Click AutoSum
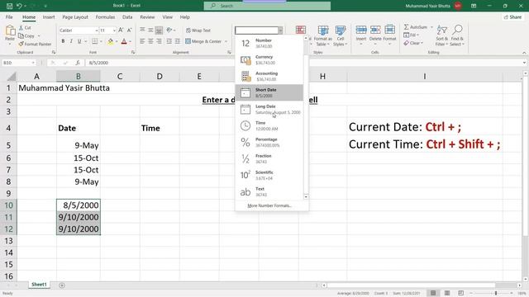This screenshot has height=297, width=529. pos(416,27)
